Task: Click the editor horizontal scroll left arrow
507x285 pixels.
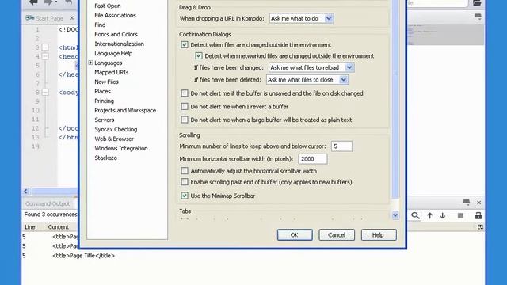Action: pos(26,192)
